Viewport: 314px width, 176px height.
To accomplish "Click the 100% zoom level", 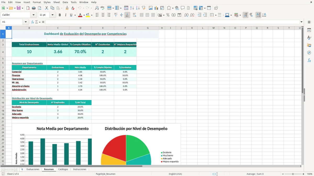I will [x=310, y=174].
